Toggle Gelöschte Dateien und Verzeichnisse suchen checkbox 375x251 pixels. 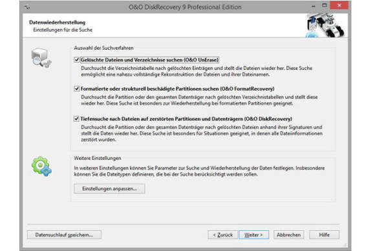pos(76,60)
